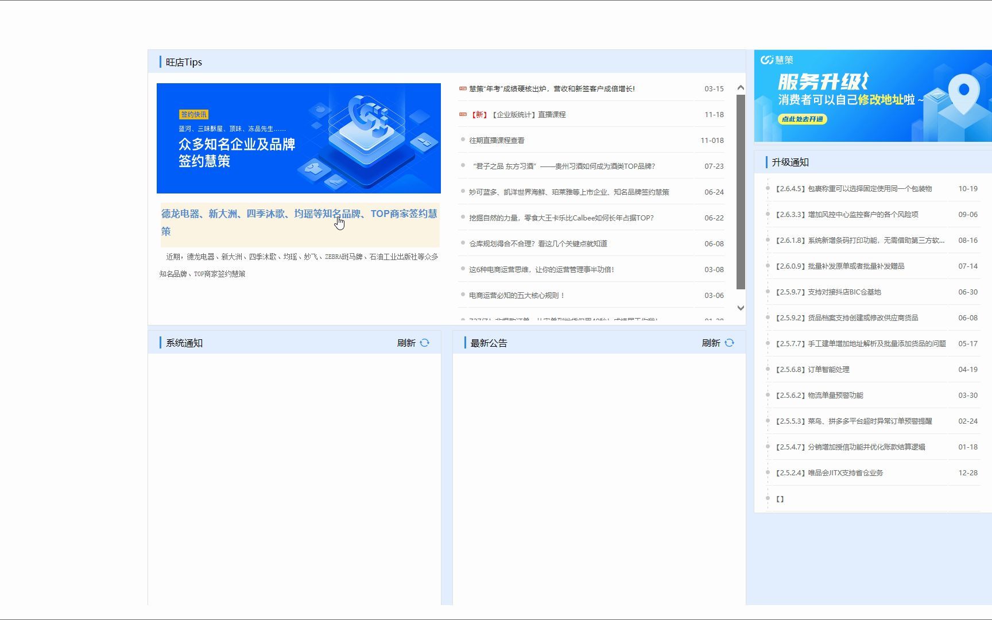The width and height of the screenshot is (992, 620).
Task: Open upgrade note 【2.5.9.7】支持对接抖店BIC仓基地
Action: (828, 292)
